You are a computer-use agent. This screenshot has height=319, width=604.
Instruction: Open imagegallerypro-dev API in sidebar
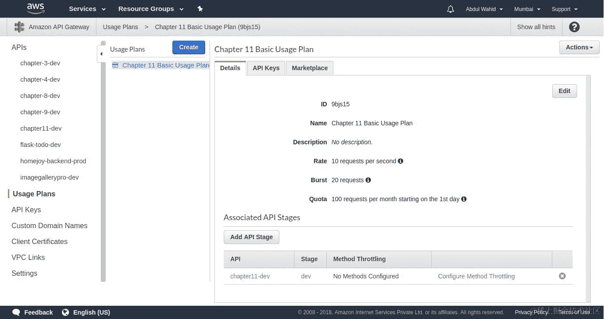tap(50, 177)
